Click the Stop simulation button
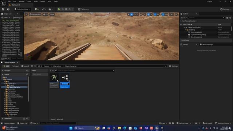Image resolution: width=233 pixels, height=131 pixels. [66, 9]
